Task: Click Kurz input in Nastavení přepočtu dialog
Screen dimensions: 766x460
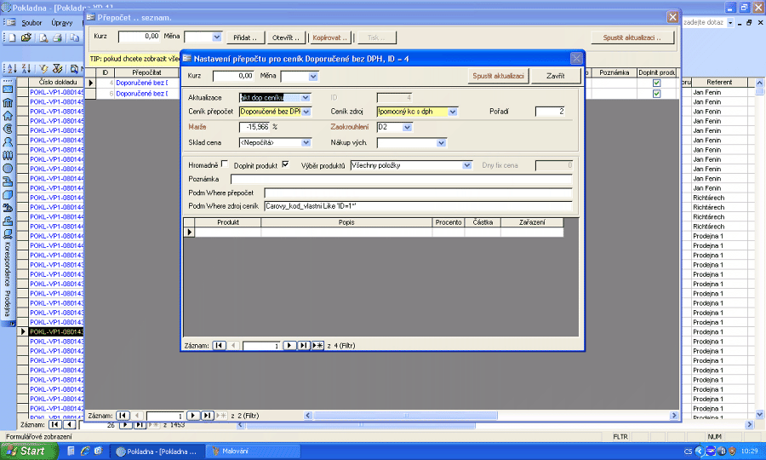Action: click(233, 76)
